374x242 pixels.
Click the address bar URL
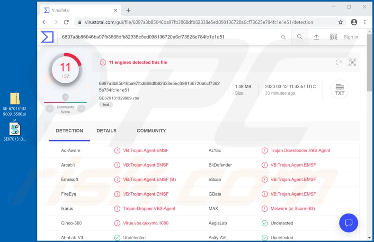pos(199,22)
